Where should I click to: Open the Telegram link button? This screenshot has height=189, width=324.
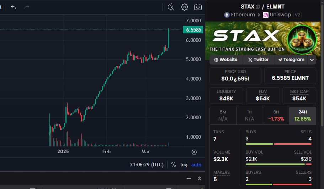click(x=291, y=60)
